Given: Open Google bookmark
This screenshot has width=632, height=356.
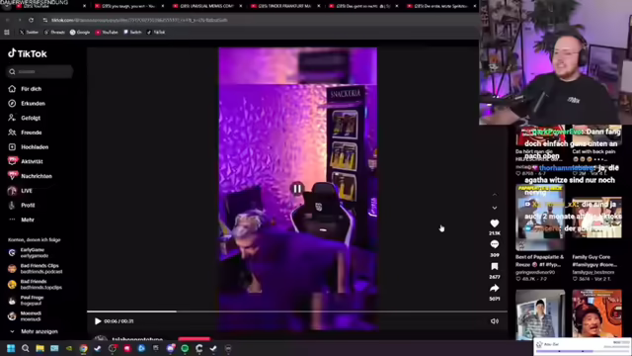Looking at the screenshot, I should 80,33.
